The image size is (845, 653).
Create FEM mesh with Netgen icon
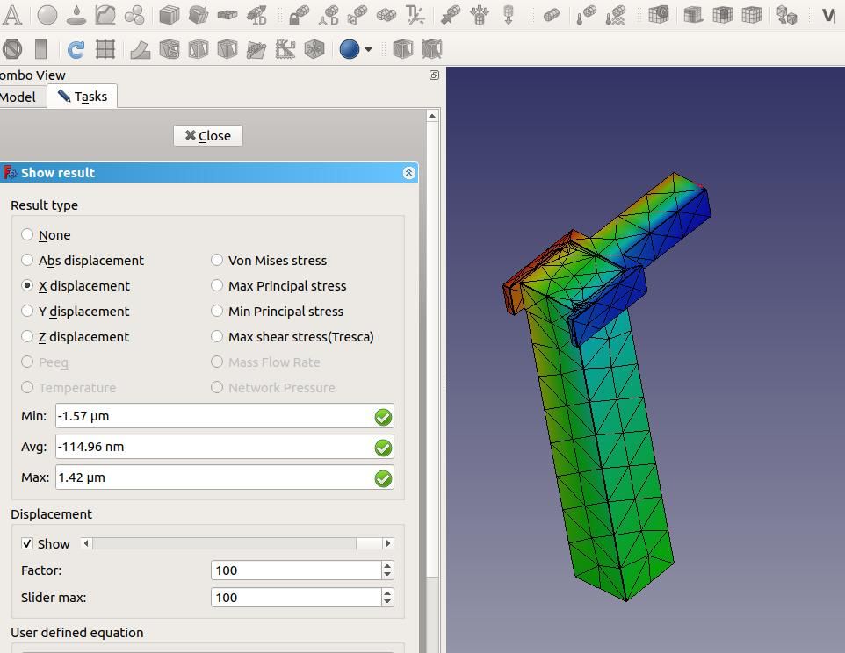pyautogui.click(x=658, y=15)
